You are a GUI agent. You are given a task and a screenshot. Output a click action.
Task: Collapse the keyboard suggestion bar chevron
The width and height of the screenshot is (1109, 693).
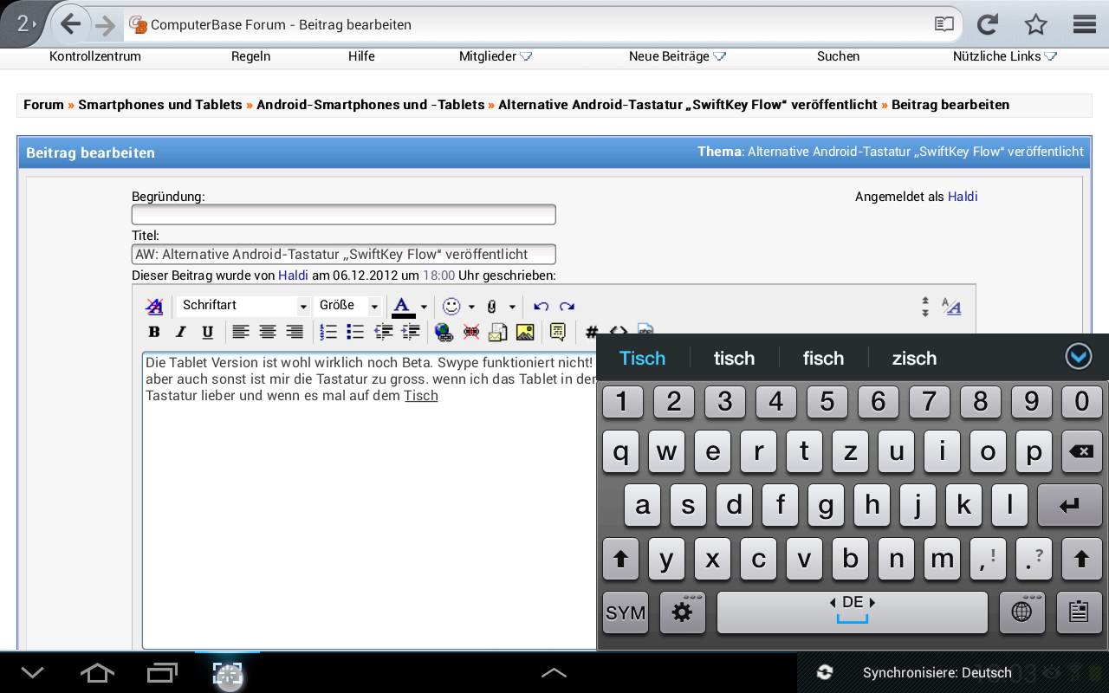pyautogui.click(x=1079, y=357)
